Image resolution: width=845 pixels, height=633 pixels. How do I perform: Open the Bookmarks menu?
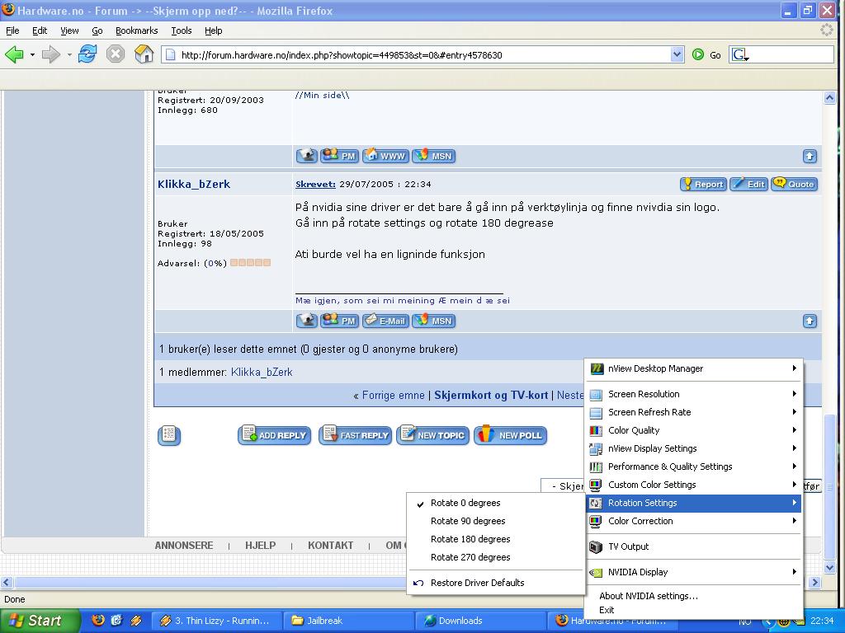click(x=136, y=30)
